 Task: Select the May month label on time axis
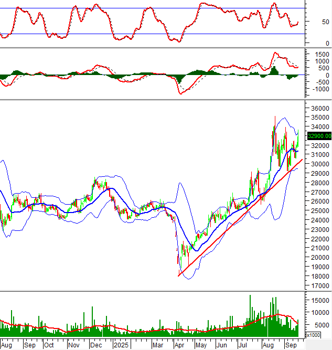tap(201, 345)
